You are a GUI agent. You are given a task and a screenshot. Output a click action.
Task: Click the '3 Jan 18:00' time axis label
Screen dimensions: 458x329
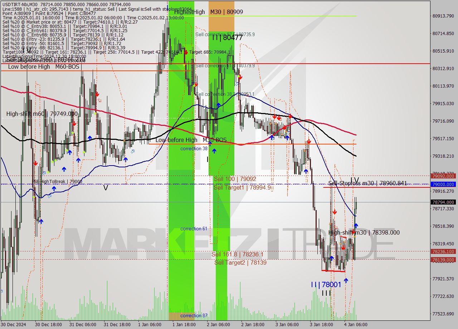[x=321, y=325]
